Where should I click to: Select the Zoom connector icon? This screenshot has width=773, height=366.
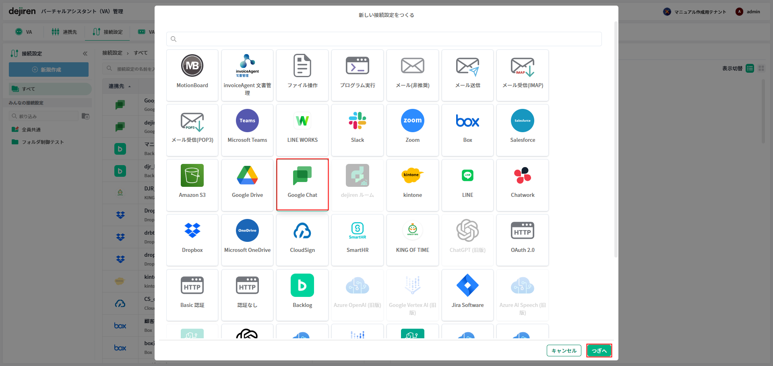412,121
